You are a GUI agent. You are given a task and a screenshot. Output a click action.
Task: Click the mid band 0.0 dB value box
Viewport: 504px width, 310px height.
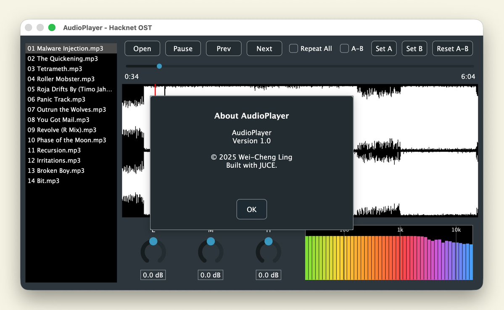click(211, 275)
